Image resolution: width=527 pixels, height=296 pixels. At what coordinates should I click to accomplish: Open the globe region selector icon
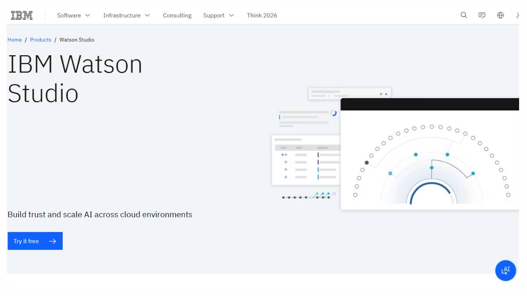(500, 15)
